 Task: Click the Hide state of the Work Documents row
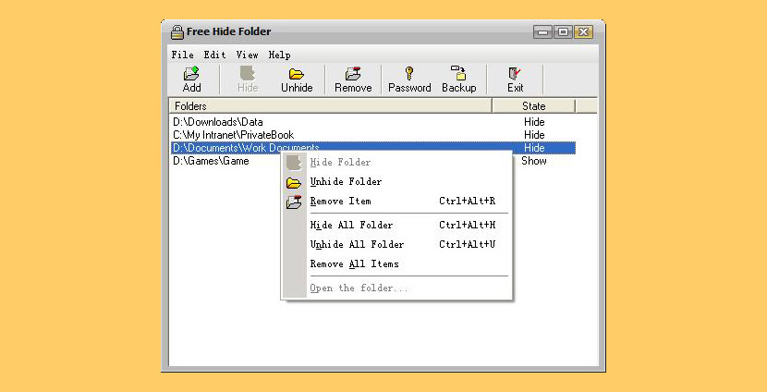tap(534, 148)
